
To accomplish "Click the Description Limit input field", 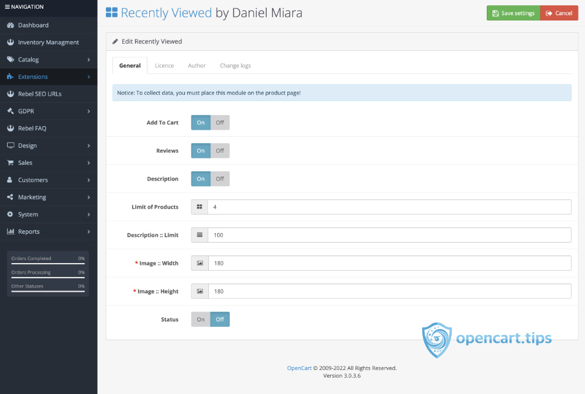I will click(x=389, y=235).
